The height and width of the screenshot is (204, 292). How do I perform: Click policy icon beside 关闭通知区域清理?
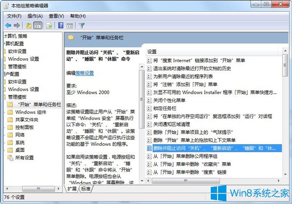point(149,124)
